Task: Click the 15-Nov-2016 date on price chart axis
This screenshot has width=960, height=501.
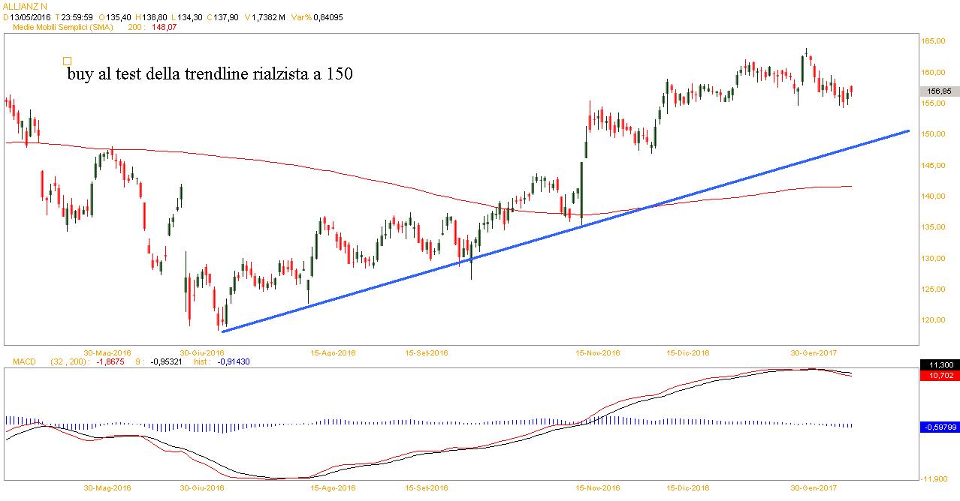Action: 598,352
